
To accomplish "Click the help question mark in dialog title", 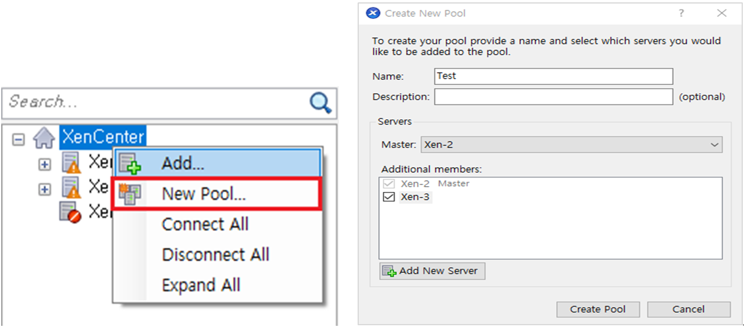I will 681,13.
